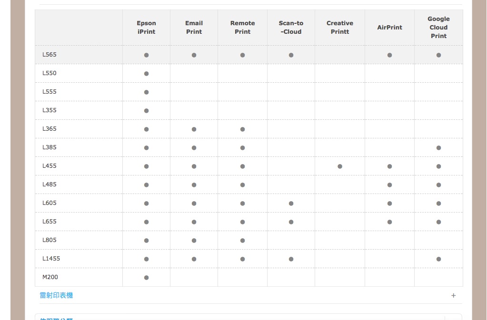Click the L1455 Scan-to-Cloud dot

[x=291, y=259]
